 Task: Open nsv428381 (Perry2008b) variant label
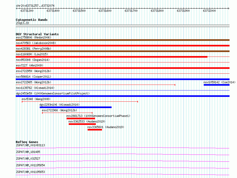[x=34, y=49]
